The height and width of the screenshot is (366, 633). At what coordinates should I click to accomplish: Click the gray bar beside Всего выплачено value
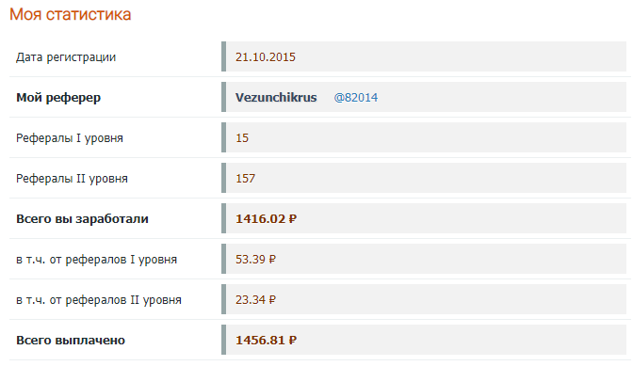click(223, 340)
